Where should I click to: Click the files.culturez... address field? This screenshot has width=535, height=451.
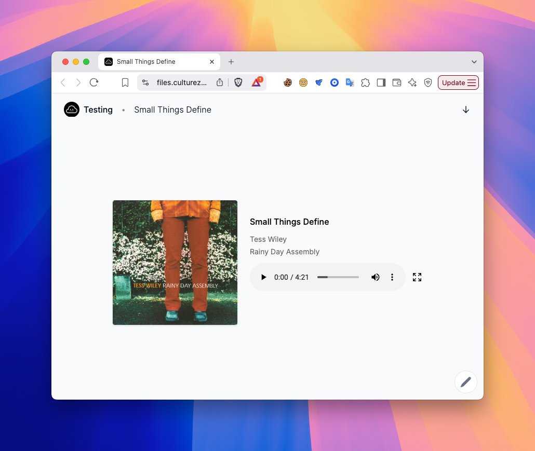click(181, 83)
